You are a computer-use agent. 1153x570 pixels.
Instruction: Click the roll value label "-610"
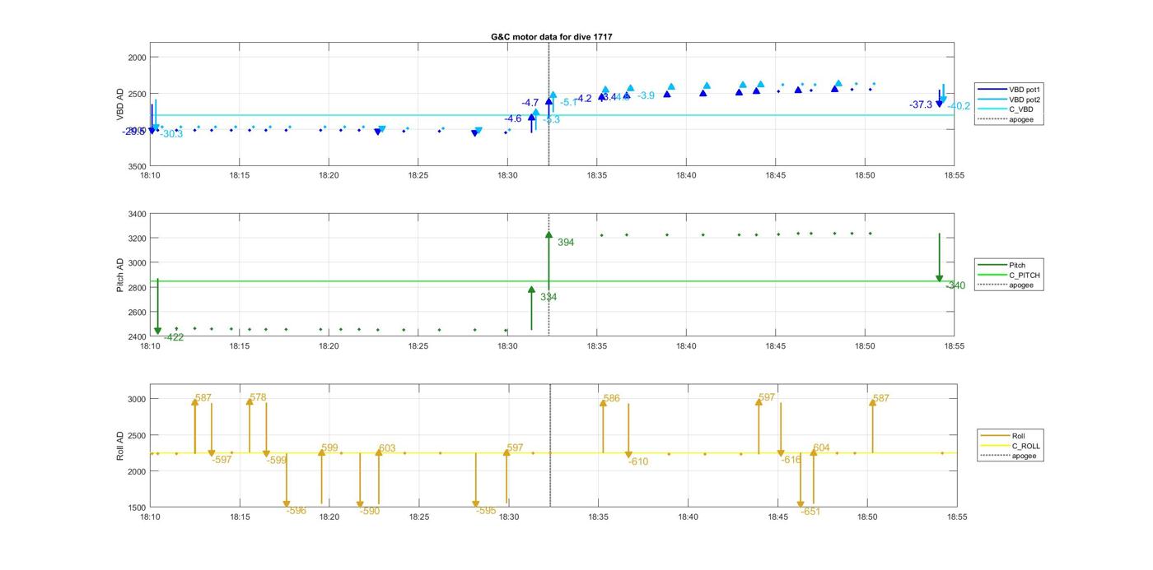[x=638, y=461]
